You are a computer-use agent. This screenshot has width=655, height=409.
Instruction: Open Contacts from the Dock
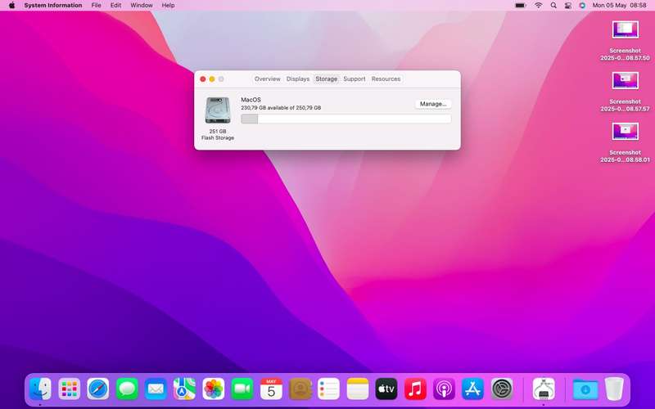(x=300, y=389)
